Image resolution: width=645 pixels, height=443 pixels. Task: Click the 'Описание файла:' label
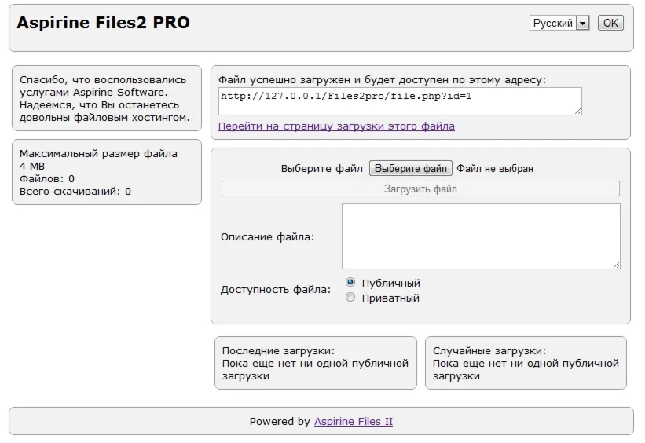pos(267,237)
